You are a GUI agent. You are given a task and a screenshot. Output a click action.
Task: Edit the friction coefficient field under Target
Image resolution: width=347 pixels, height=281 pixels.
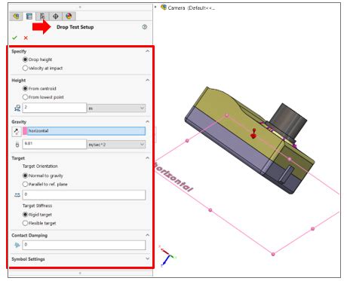(x=84, y=195)
